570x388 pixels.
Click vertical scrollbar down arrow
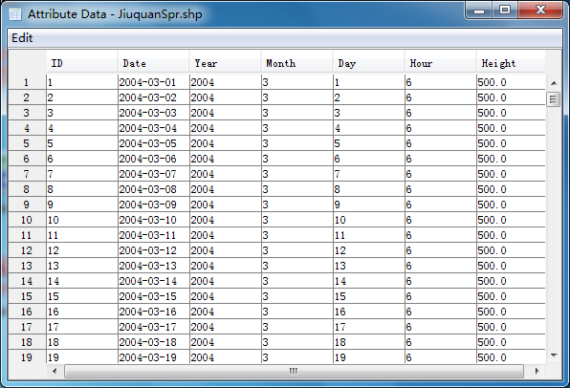pyautogui.click(x=554, y=356)
